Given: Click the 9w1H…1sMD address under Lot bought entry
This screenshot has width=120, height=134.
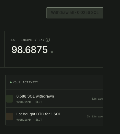Looking at the screenshot, I should click(23, 120).
